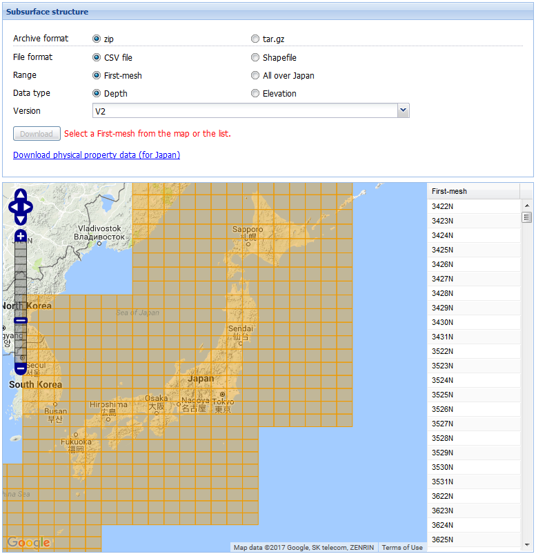Set the range to All over Japan
Screen dimensions: 536x554
(256, 76)
